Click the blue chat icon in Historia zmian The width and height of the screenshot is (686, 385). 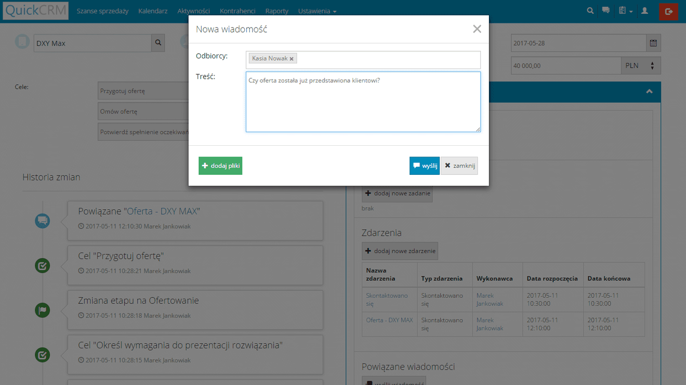pos(42,221)
